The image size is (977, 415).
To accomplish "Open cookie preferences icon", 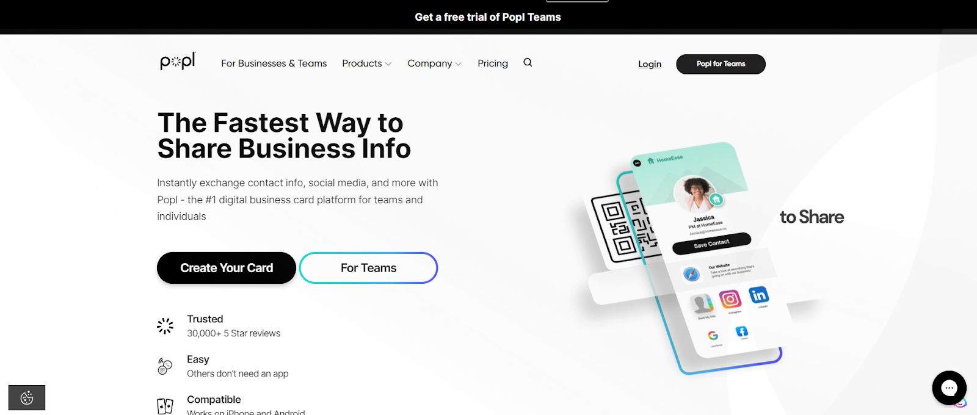I will (x=27, y=398).
